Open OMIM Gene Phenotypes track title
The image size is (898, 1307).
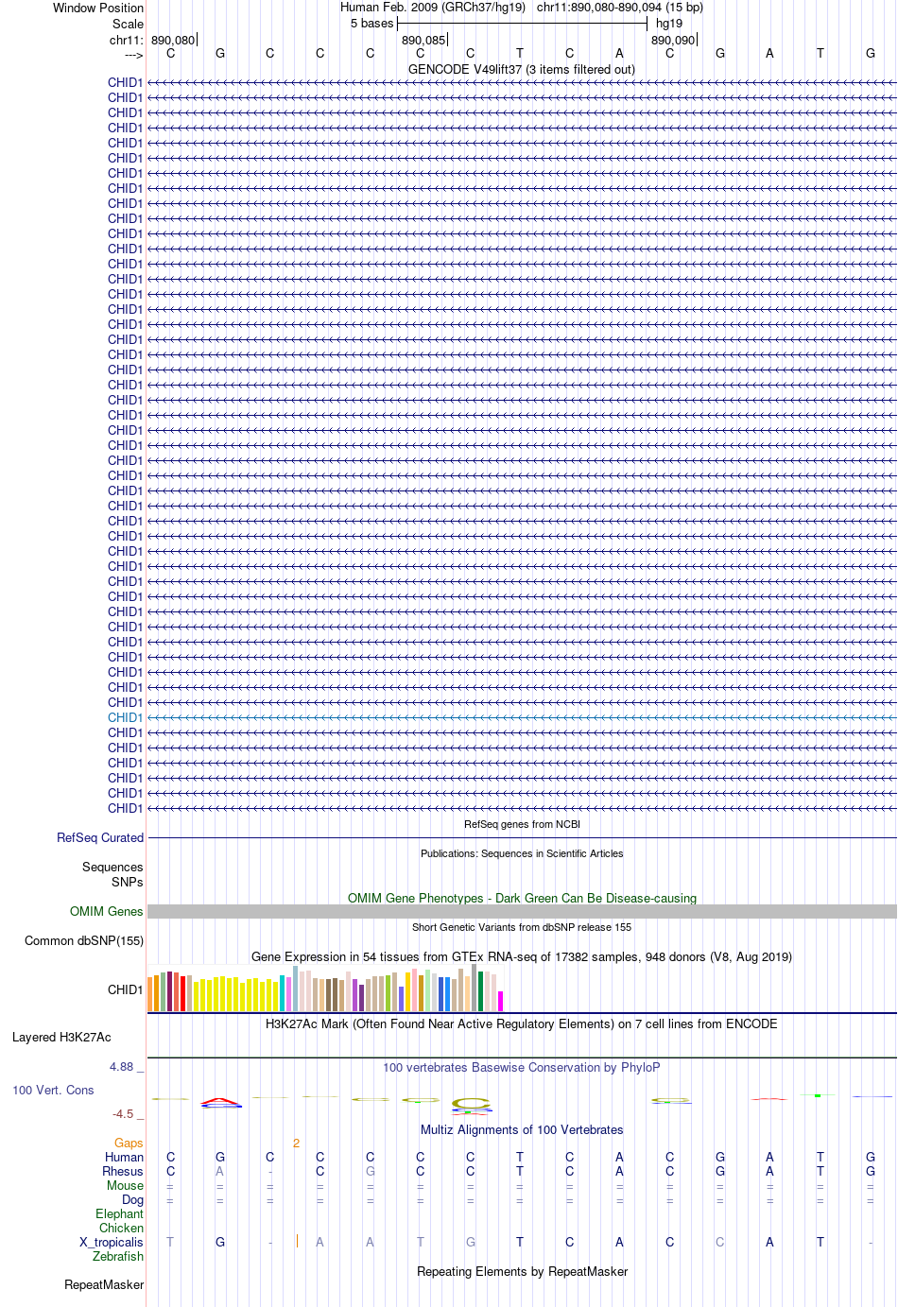tap(522, 898)
